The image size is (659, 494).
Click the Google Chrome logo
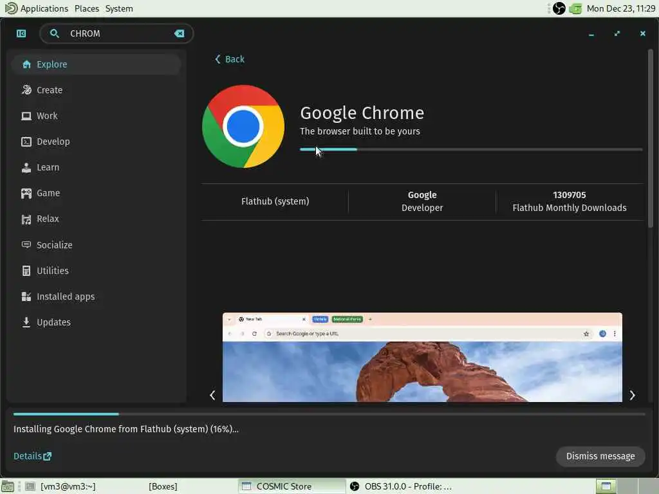tap(243, 127)
